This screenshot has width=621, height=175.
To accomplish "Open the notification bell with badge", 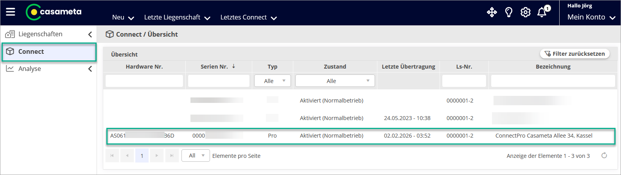I will [542, 12].
